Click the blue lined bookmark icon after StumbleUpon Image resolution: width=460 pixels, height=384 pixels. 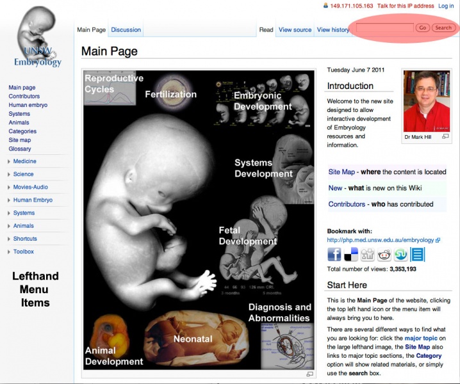click(417, 254)
